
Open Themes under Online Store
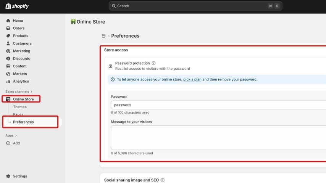click(20, 107)
